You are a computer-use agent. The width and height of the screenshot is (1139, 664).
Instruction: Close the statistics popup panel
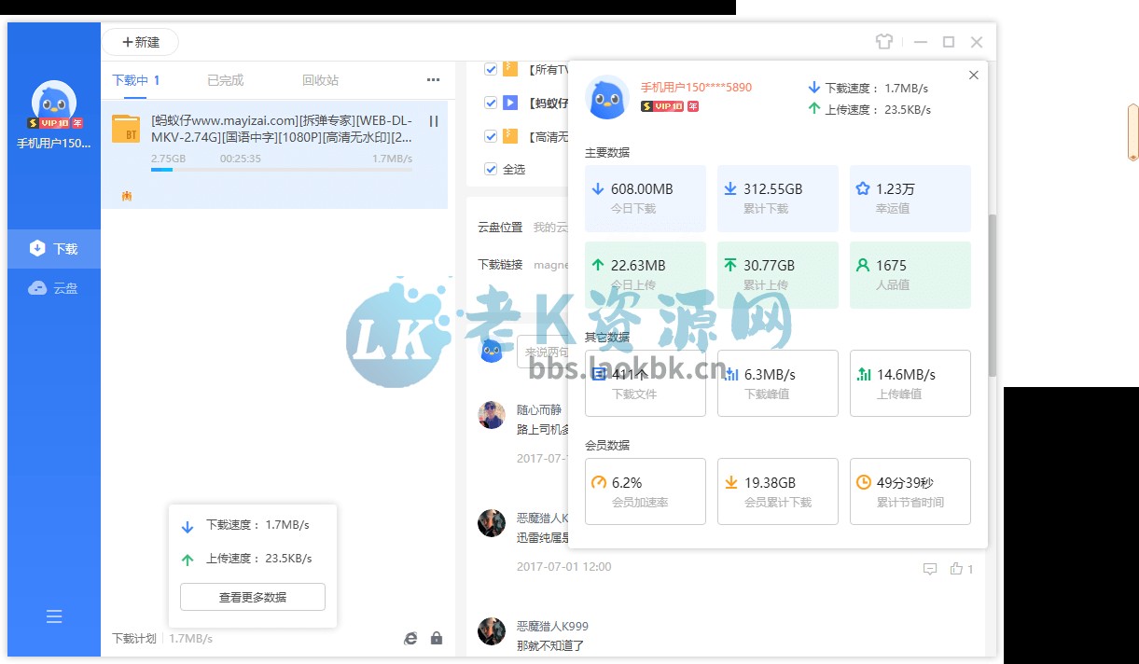(974, 76)
